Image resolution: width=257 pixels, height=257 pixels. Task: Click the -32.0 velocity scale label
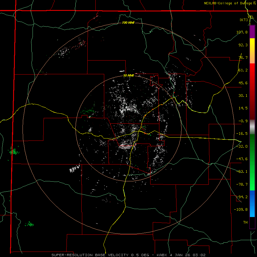pos(242,146)
